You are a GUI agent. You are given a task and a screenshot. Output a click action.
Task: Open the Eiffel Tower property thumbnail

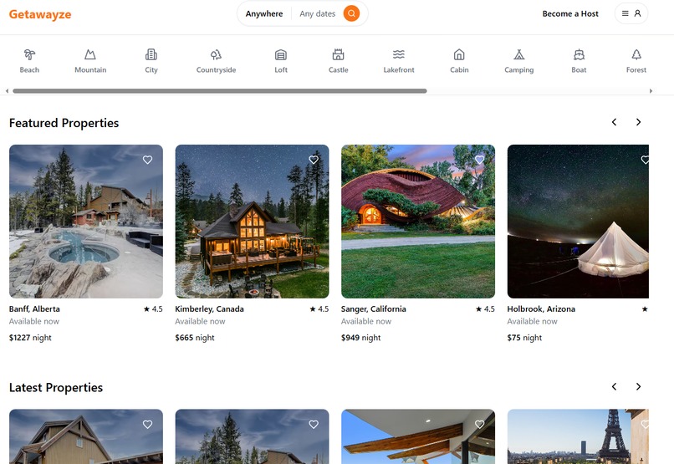coord(578,436)
